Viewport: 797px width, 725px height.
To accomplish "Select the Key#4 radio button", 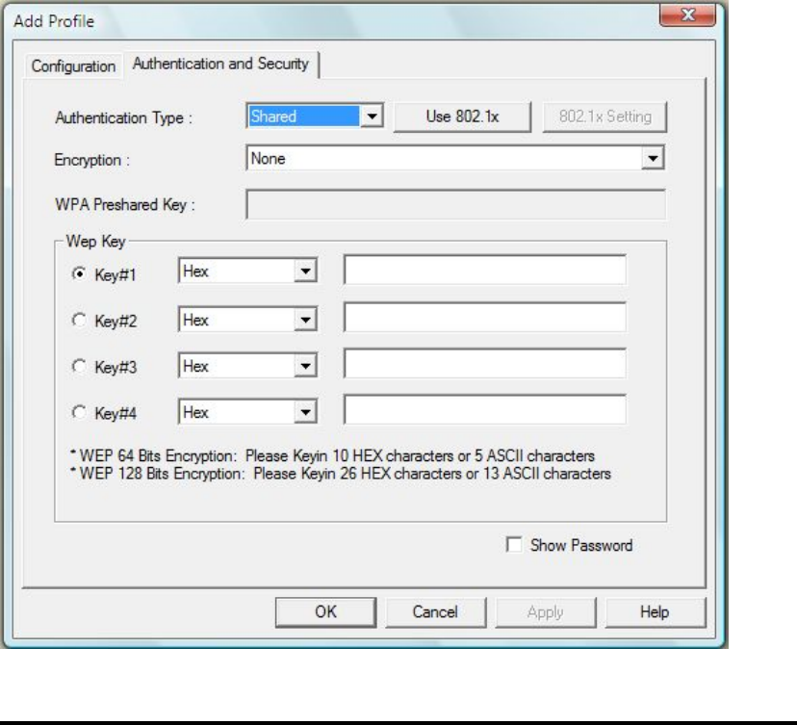I will point(79,412).
